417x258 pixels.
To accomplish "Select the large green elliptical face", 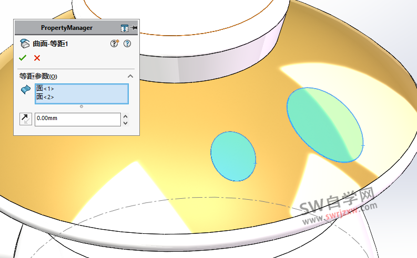I will click(x=324, y=125).
